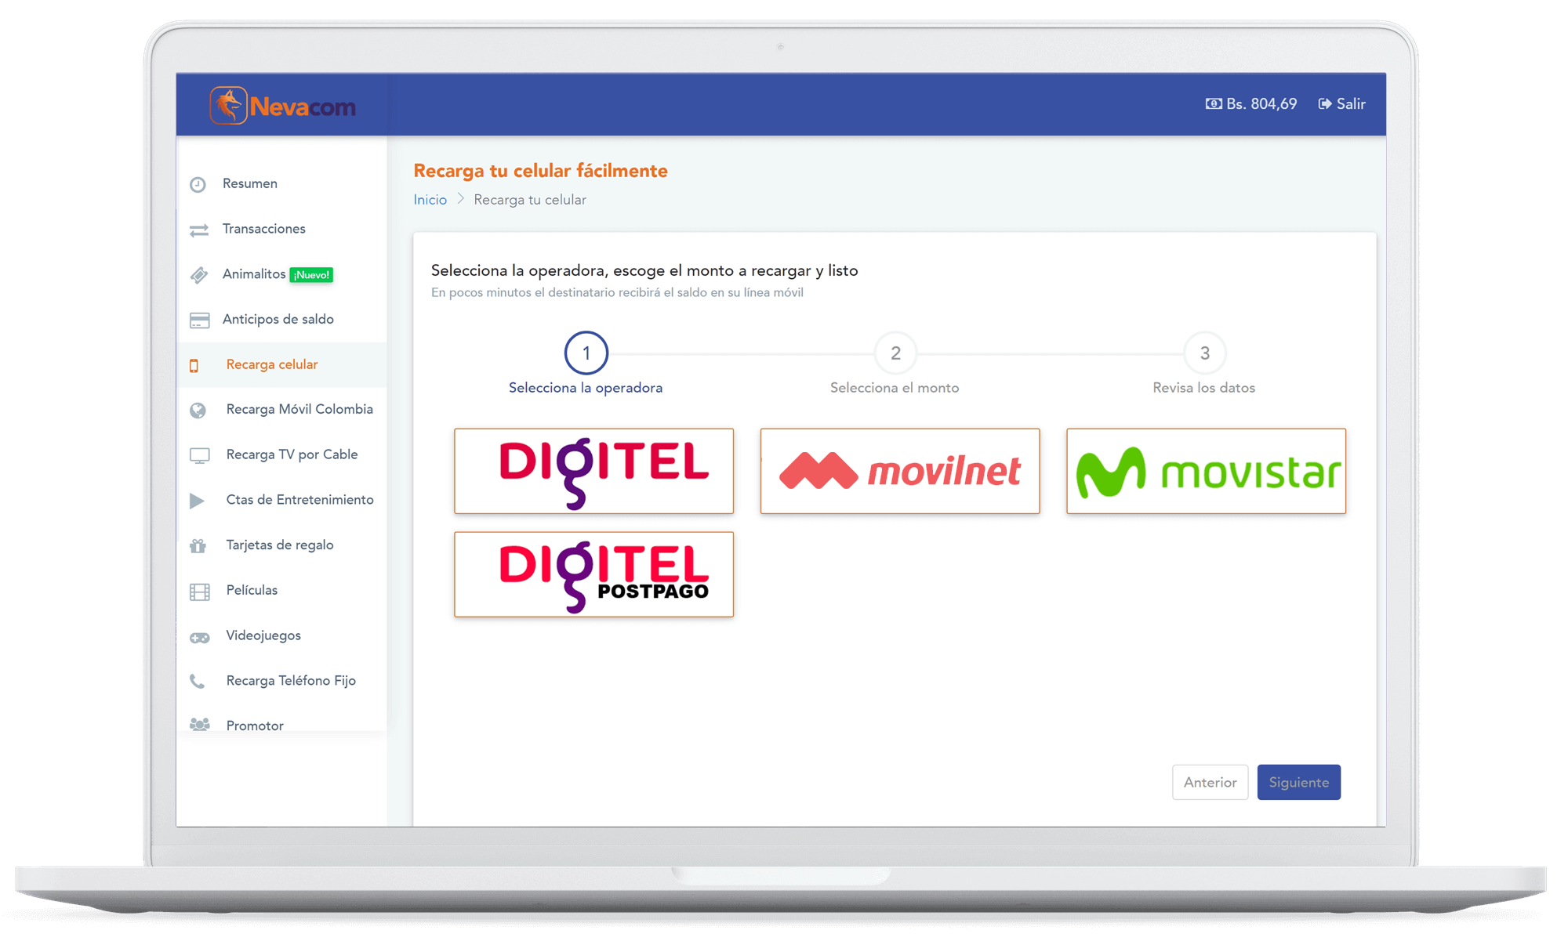
Task: Click step 1 circle Selecciona la operadora
Action: (x=586, y=353)
